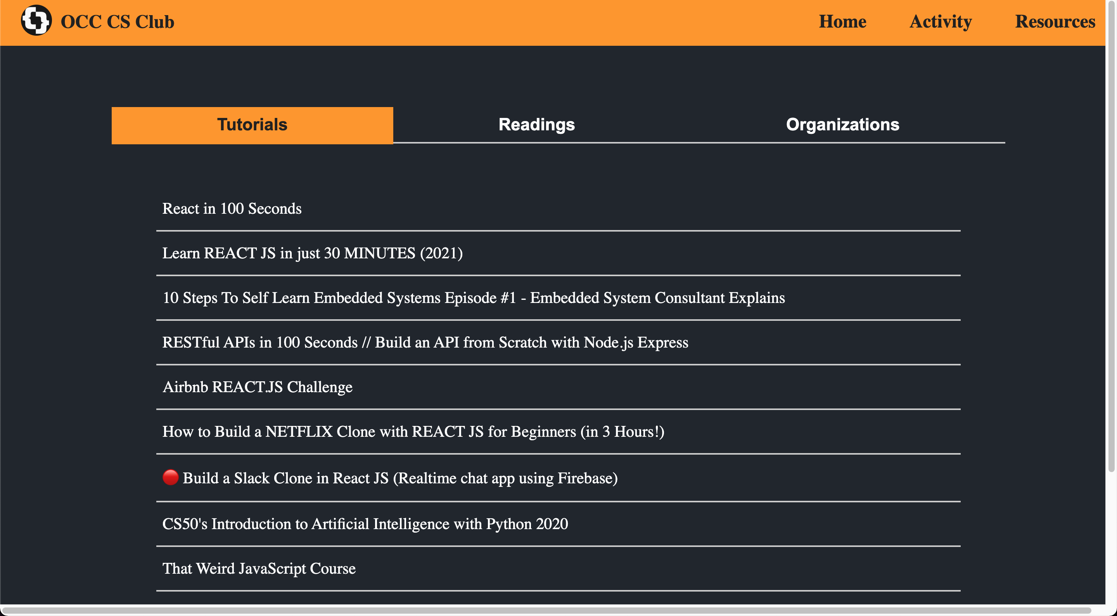Open RESTful APIs in 100 Seconds link
The image size is (1117, 616).
425,343
